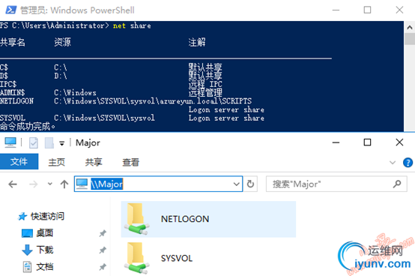Screen dimensions: 415x276
Task: Switch to the 查看 ribbon tab
Action: click(x=131, y=162)
